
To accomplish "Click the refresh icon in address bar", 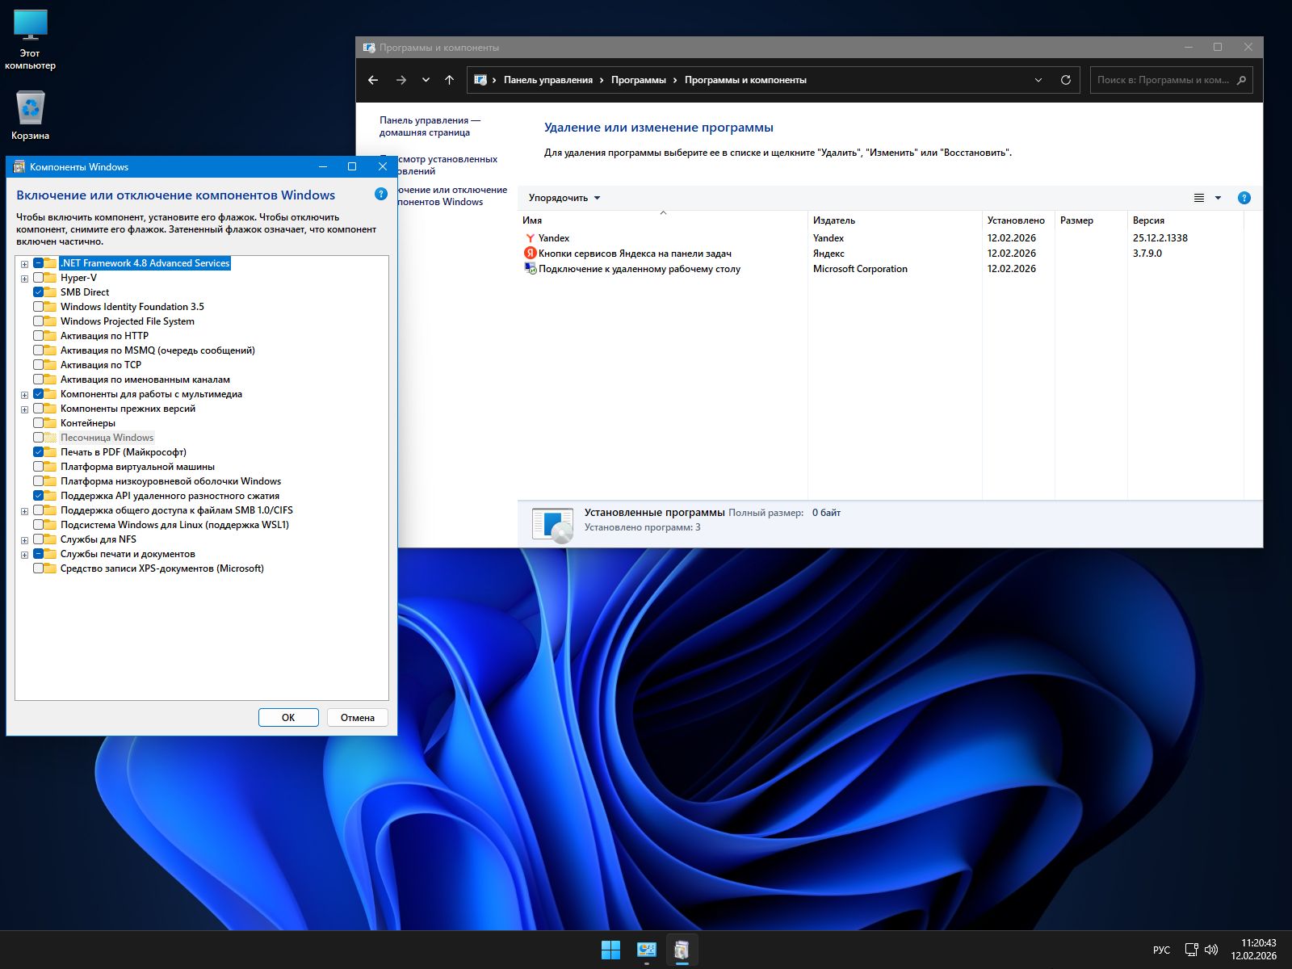I will click(1065, 80).
